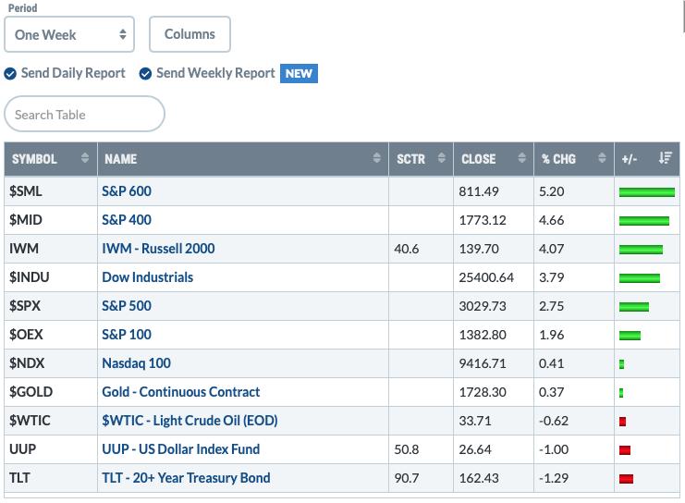This screenshot has height=503, width=685.
Task: Open the S&P 100 link
Action: [x=127, y=335]
